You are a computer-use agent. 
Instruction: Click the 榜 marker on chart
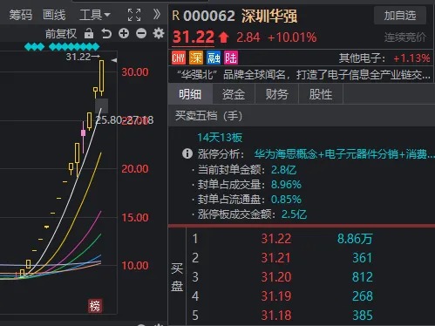pyautogui.click(x=95, y=306)
